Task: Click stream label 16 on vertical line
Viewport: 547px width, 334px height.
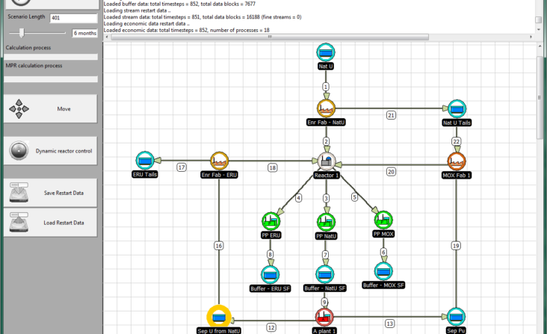Action: click(x=219, y=246)
